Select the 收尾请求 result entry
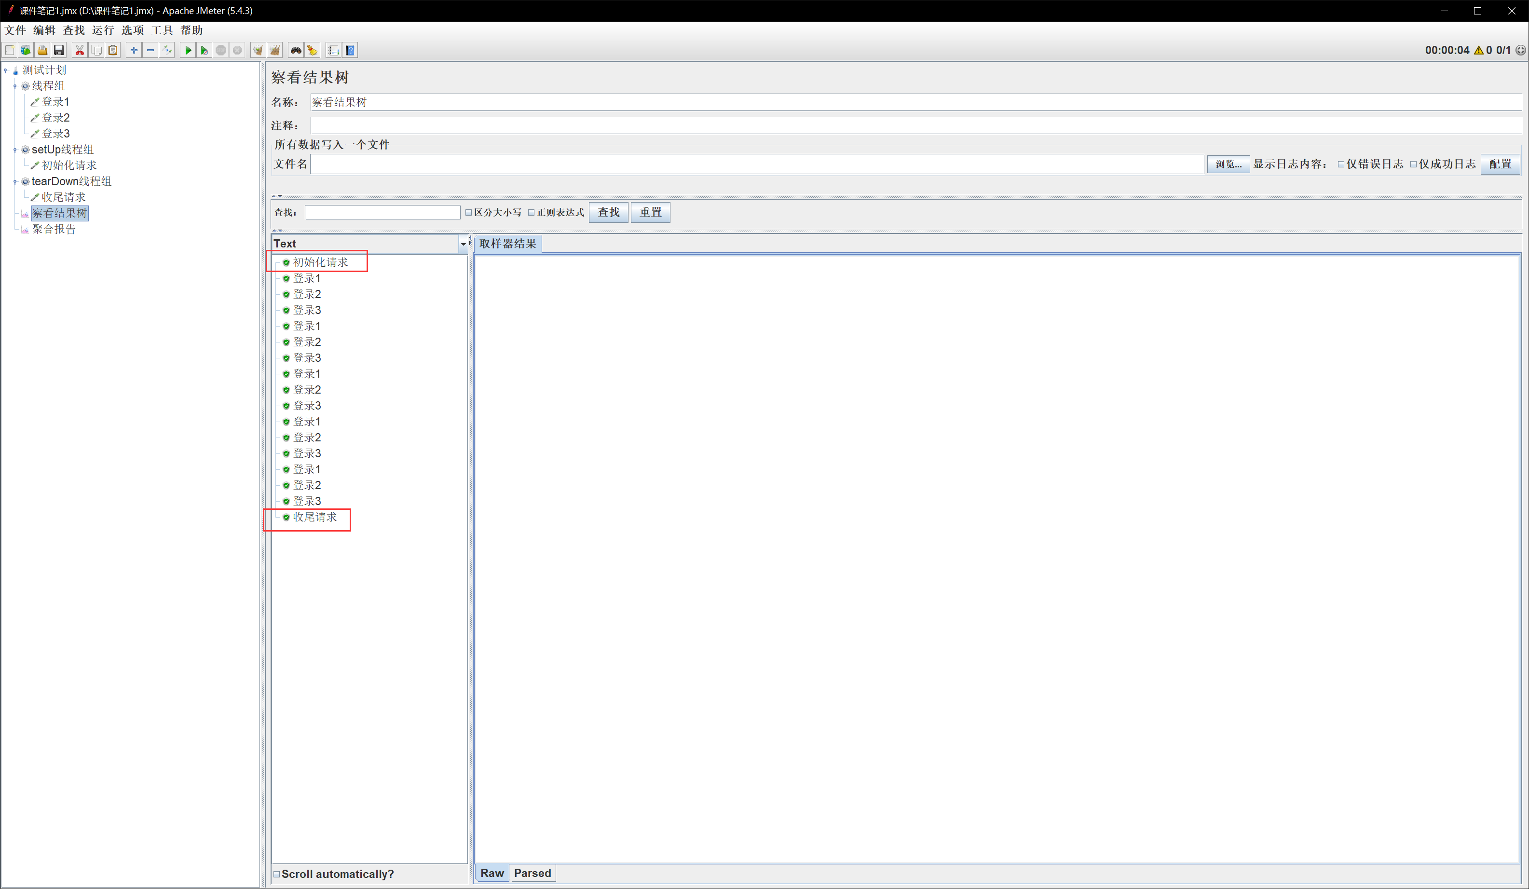Image resolution: width=1529 pixels, height=889 pixels. click(x=314, y=517)
